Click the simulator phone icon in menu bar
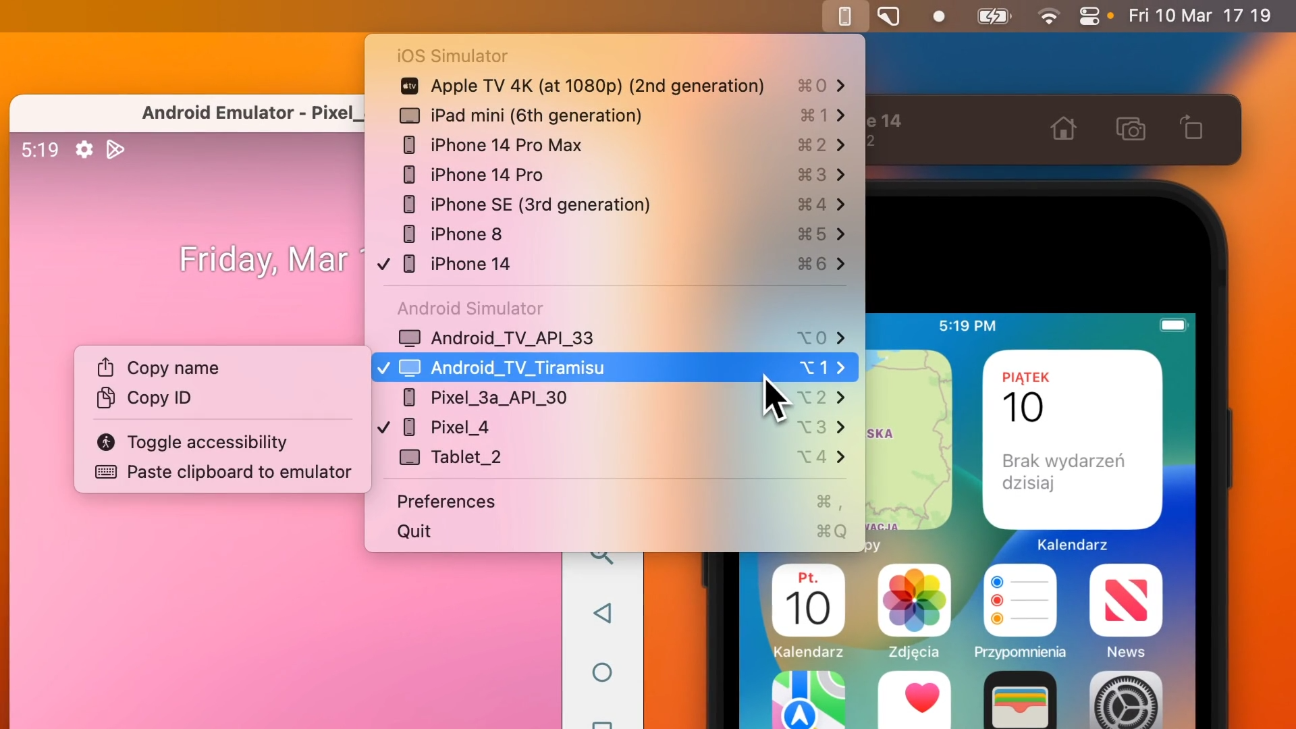This screenshot has width=1296, height=729. (x=844, y=16)
